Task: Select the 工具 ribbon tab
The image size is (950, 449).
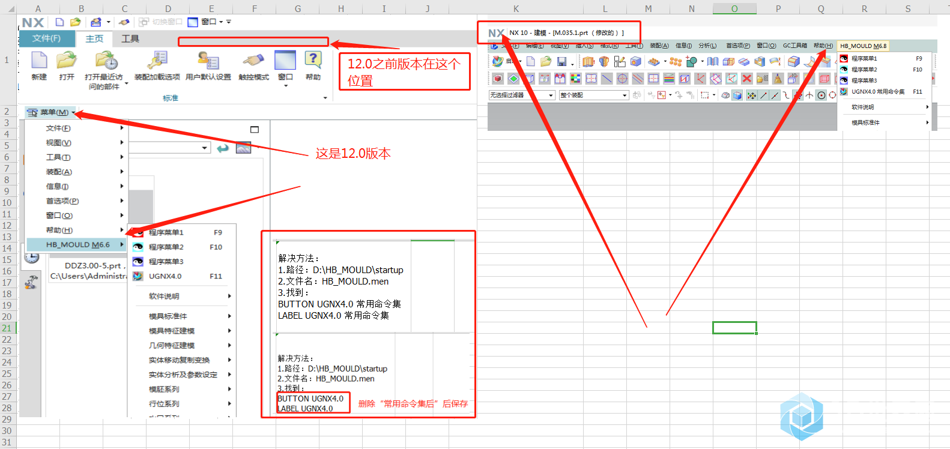Action: coord(130,38)
